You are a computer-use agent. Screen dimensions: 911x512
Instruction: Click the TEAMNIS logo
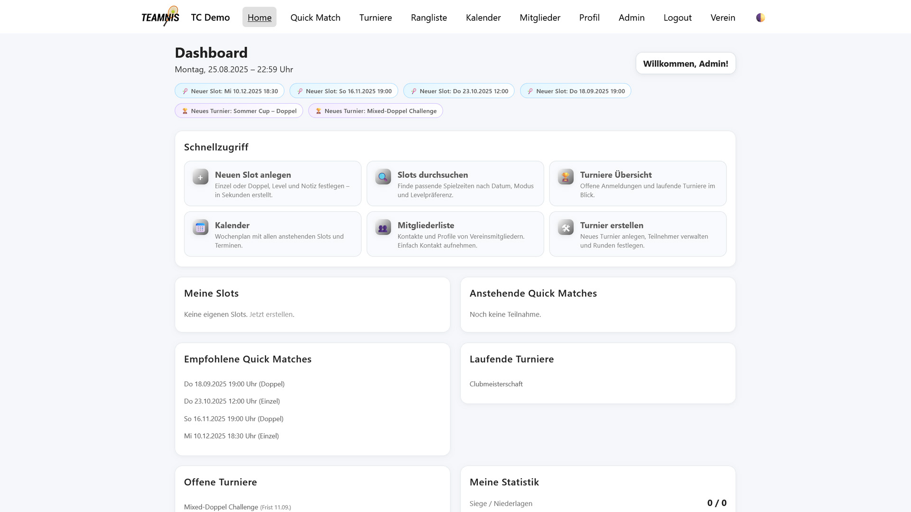point(160,16)
